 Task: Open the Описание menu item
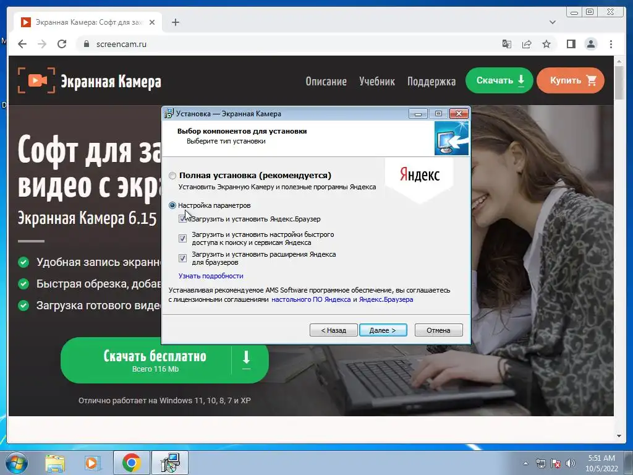point(326,81)
